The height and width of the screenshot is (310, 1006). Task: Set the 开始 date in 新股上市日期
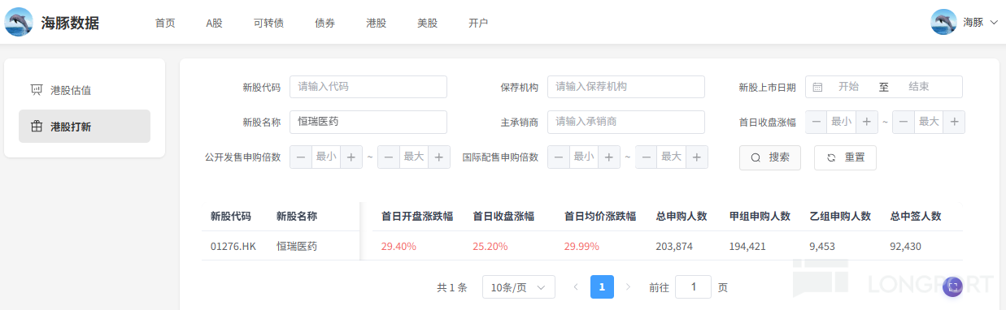tap(848, 87)
